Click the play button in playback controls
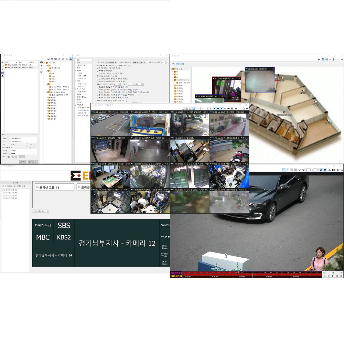Screen dimensions: 344x344 333,276
